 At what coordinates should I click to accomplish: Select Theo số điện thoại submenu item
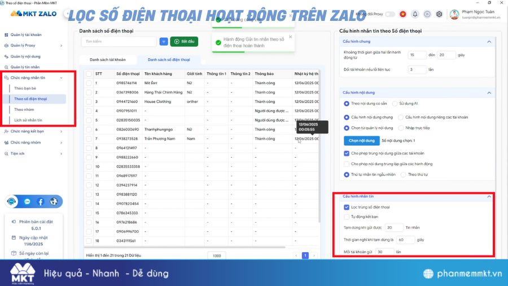[x=30, y=99]
